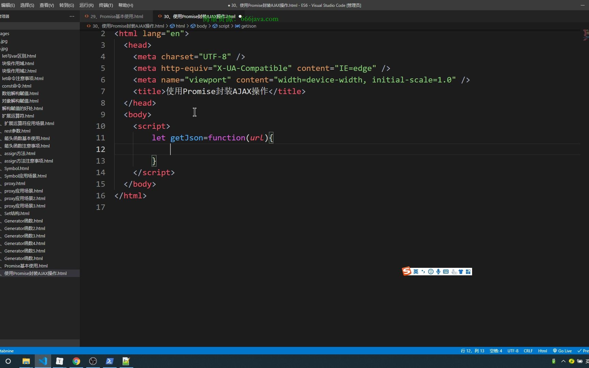The width and height of the screenshot is (589, 368).
Task: Click the Prettier status item
Action: click(583, 351)
